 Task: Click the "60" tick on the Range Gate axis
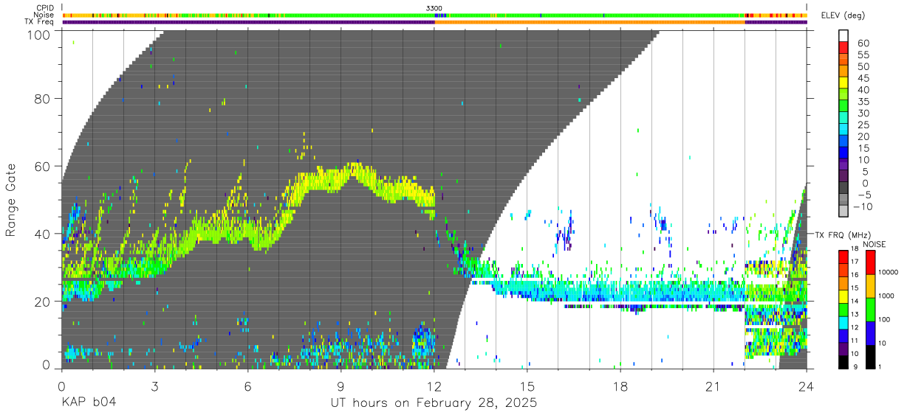[42, 166]
